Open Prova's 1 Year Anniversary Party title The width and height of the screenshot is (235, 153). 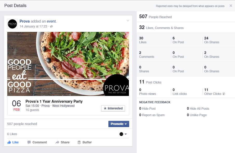point(54,101)
